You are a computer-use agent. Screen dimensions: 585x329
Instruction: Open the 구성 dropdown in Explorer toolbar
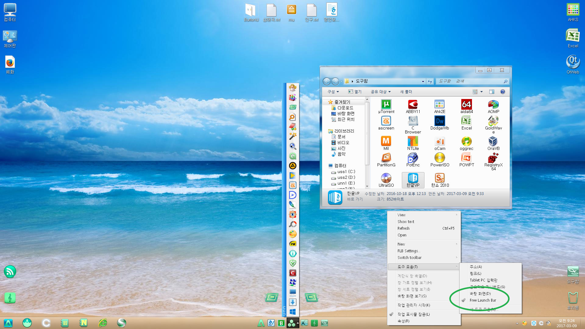pyautogui.click(x=333, y=92)
